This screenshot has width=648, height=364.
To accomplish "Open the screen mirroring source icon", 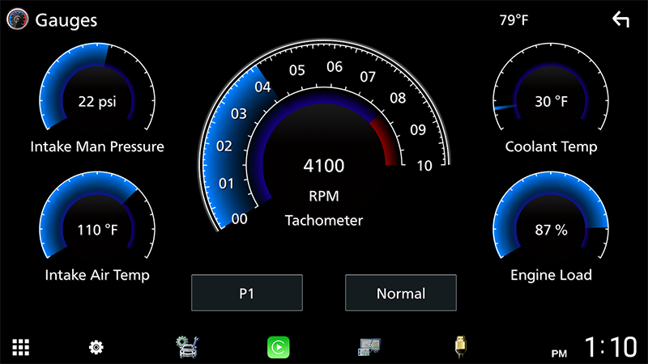I will tap(369, 347).
